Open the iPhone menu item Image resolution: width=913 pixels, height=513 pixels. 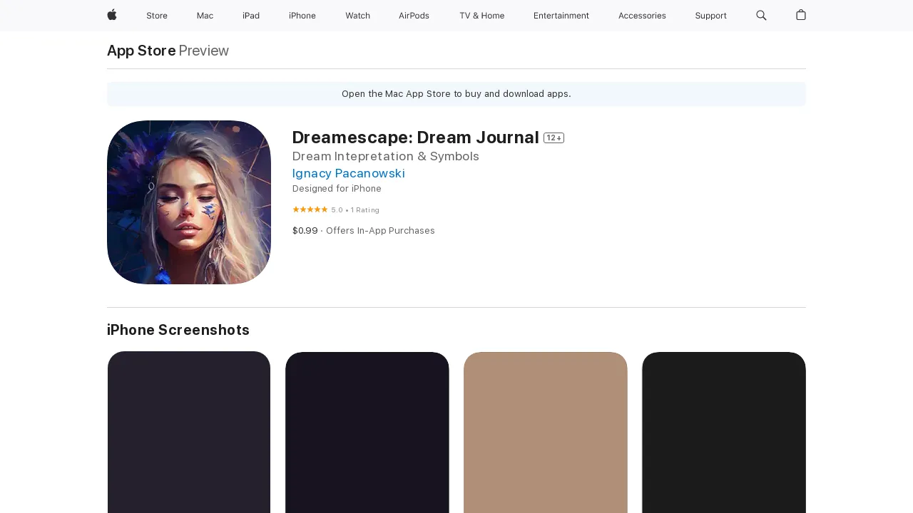click(302, 16)
